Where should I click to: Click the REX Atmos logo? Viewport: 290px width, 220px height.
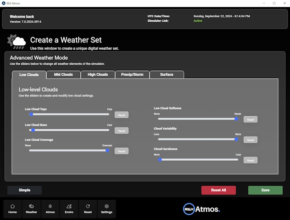(202, 209)
